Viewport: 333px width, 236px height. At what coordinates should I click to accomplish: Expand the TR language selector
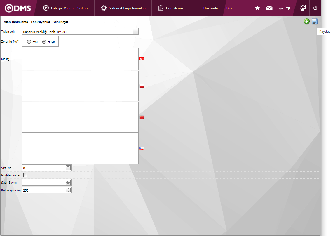click(285, 8)
